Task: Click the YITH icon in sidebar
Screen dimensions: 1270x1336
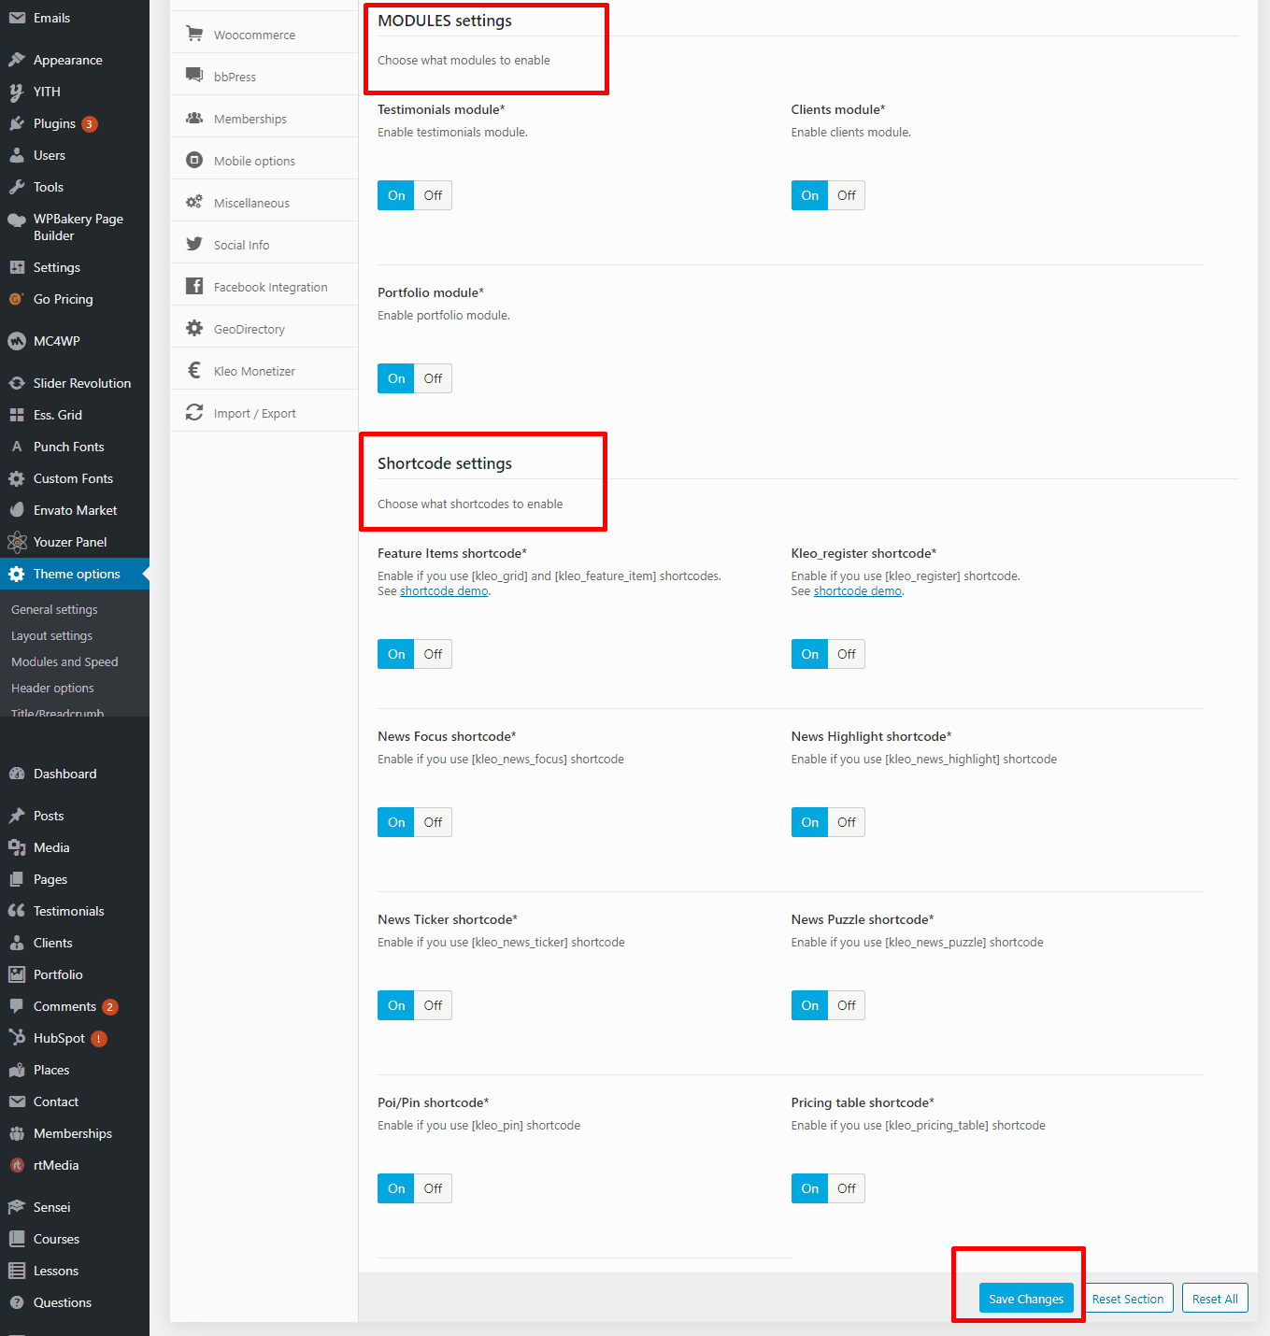Action: tap(17, 92)
